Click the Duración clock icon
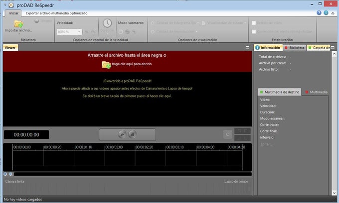 tap(107, 23)
